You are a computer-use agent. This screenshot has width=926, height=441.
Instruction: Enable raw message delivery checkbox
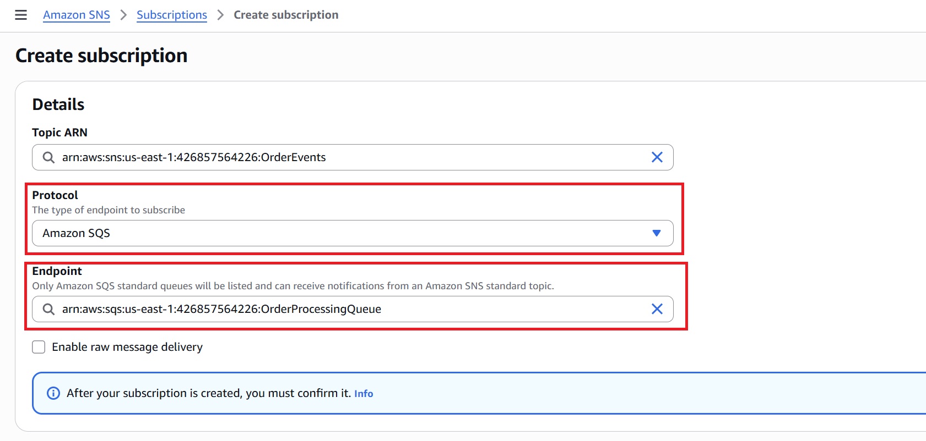39,347
